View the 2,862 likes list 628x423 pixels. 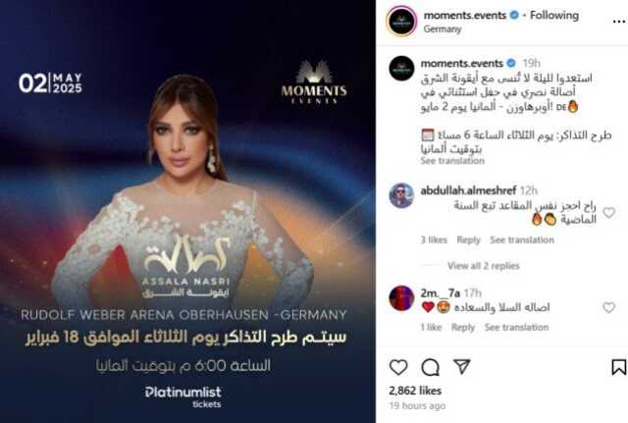click(x=415, y=391)
